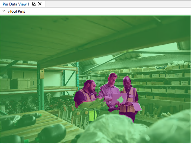Viewport: 191px width, 144px height.
Task: Close the Pin Data View 1 tab
Action: click(x=40, y=4)
